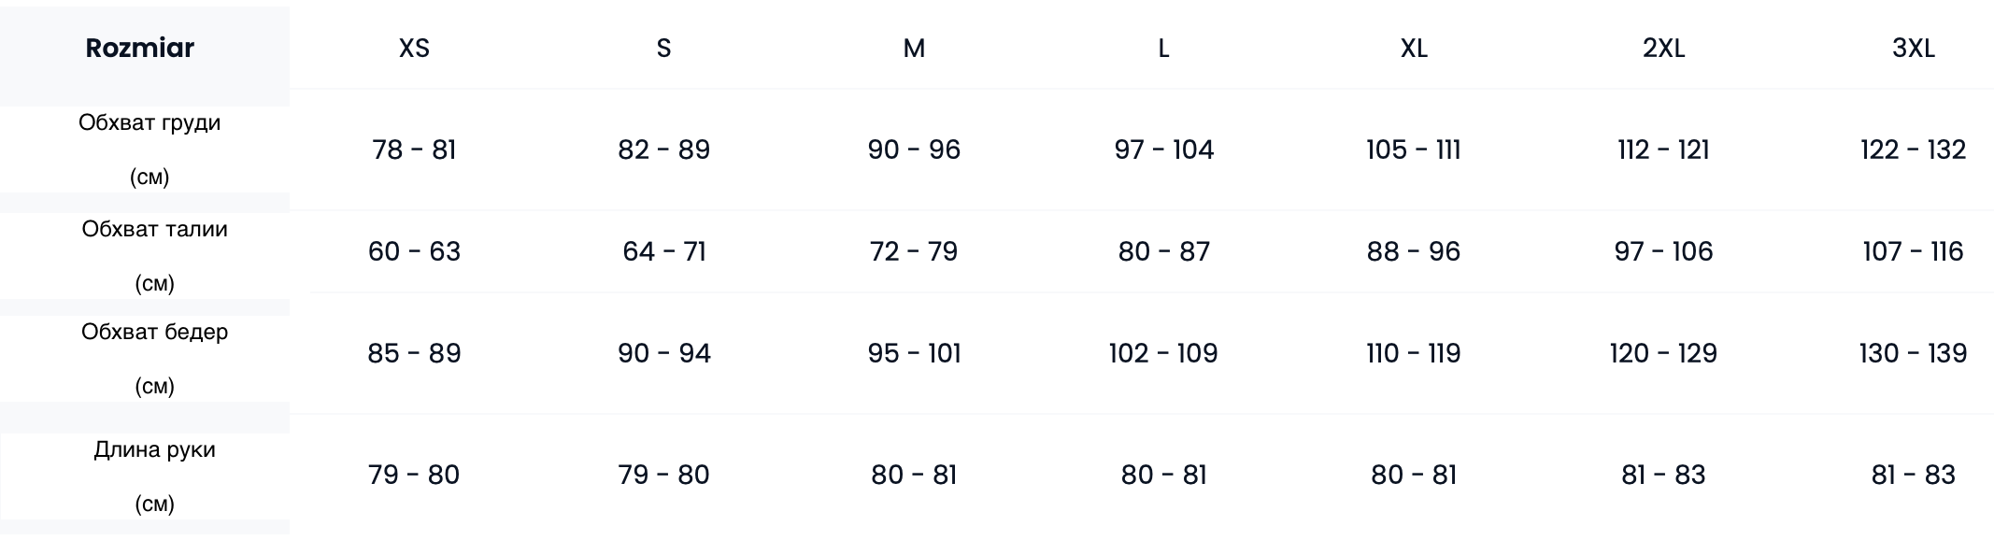The height and width of the screenshot is (540, 1994).
Task: Select waist value 88 - 96
Action: click(x=1414, y=251)
